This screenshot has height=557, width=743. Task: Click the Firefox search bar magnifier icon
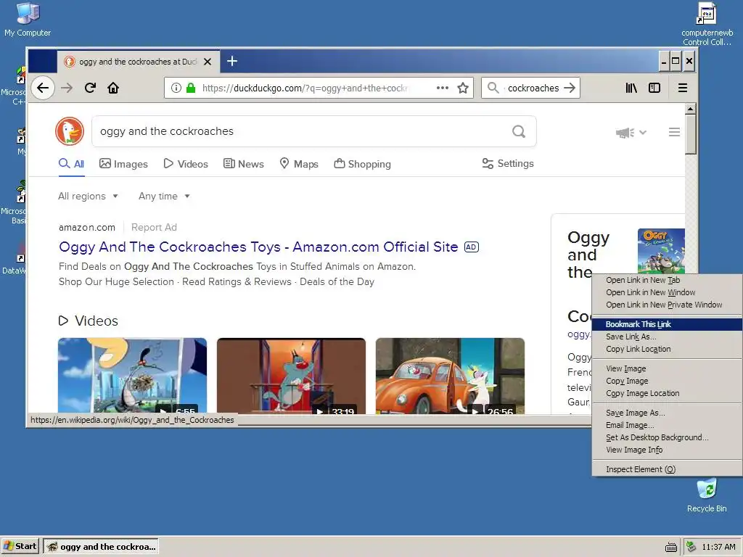click(493, 88)
